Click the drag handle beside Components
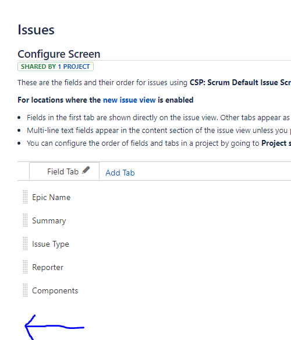The width and height of the screenshot is (291, 340). (25, 290)
